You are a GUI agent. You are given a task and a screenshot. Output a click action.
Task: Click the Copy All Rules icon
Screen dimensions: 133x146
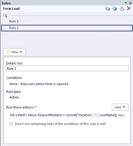coord(114,9)
